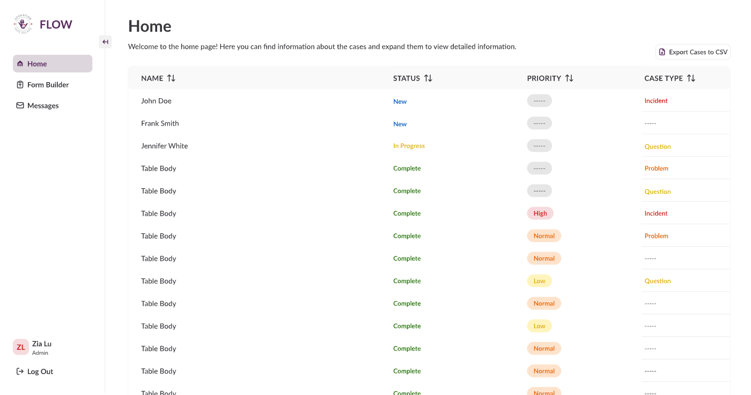Click the FLOW brand title

point(56,24)
